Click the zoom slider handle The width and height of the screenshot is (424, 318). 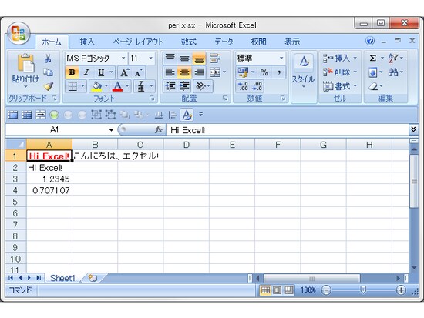point(363,290)
